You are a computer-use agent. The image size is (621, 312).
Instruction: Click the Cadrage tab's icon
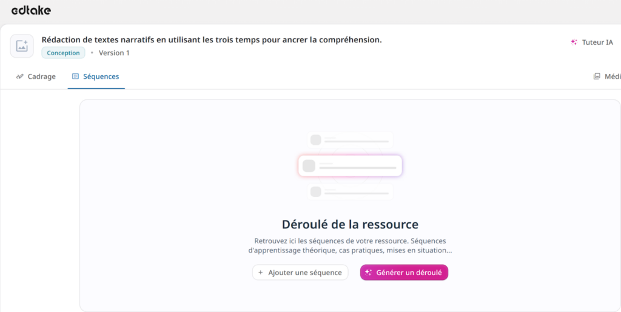20,77
